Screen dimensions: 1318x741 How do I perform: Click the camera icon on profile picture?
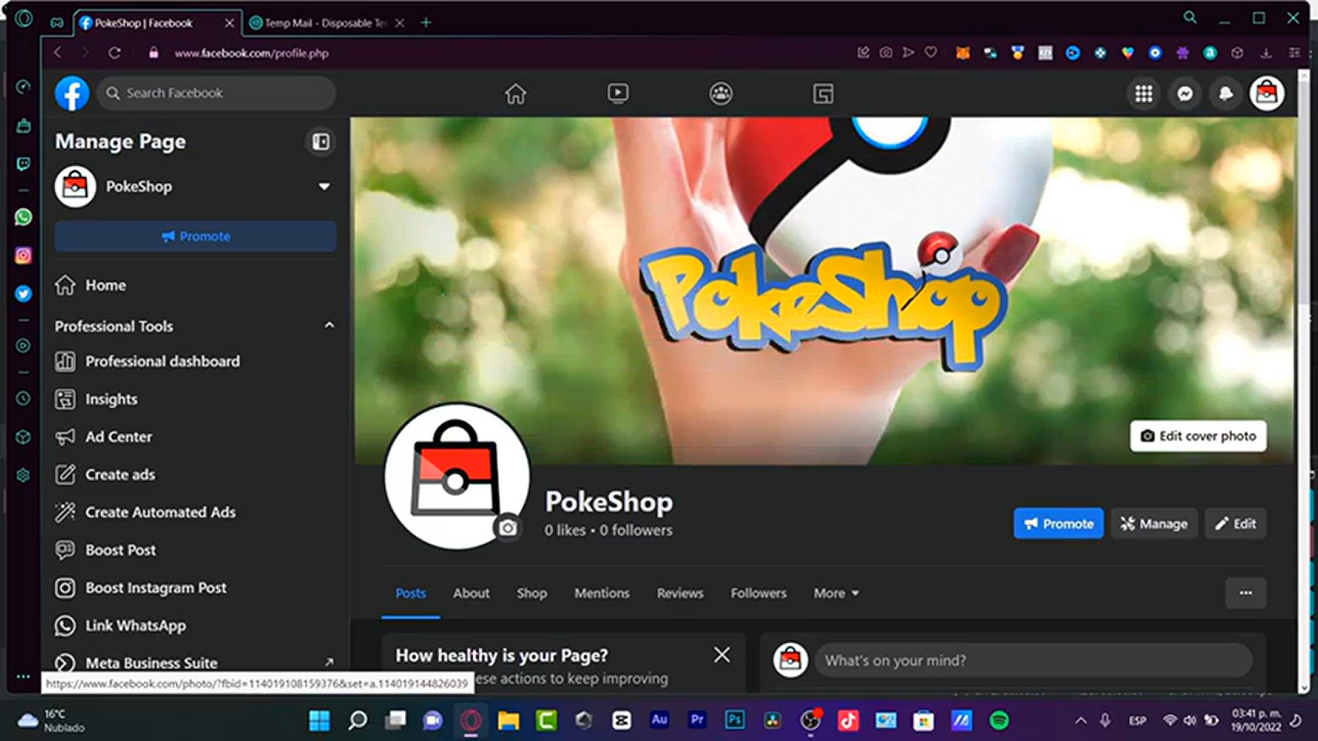pos(508,528)
